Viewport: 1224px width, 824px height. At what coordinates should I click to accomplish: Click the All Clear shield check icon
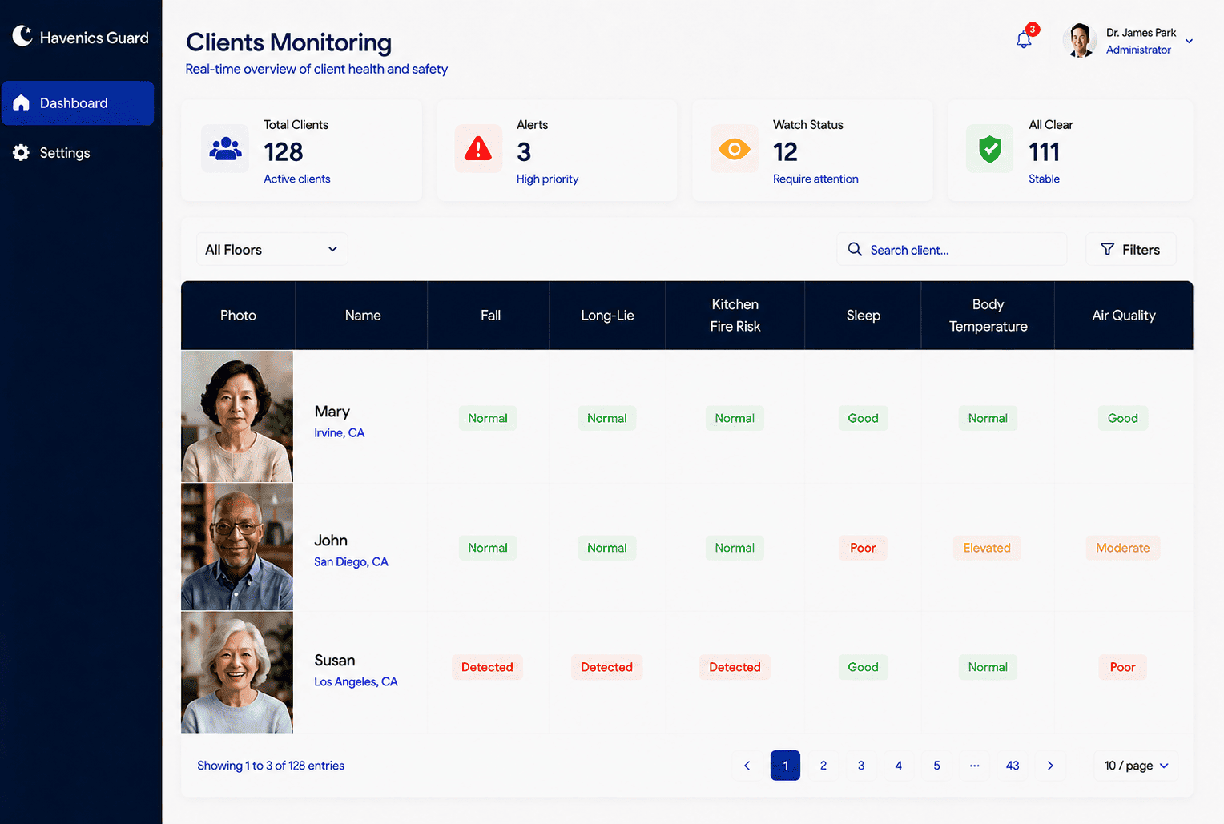click(x=990, y=149)
